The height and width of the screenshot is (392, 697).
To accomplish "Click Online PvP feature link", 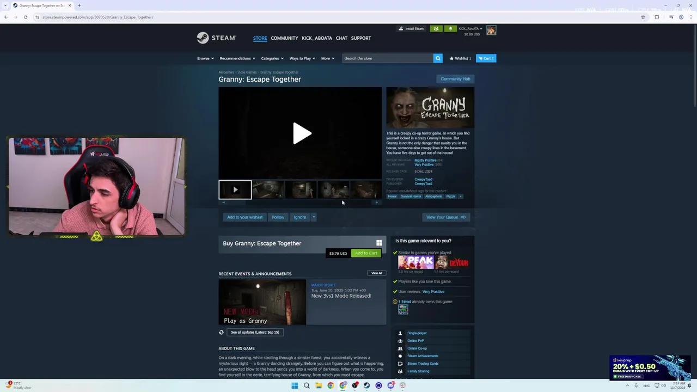I will point(415,341).
